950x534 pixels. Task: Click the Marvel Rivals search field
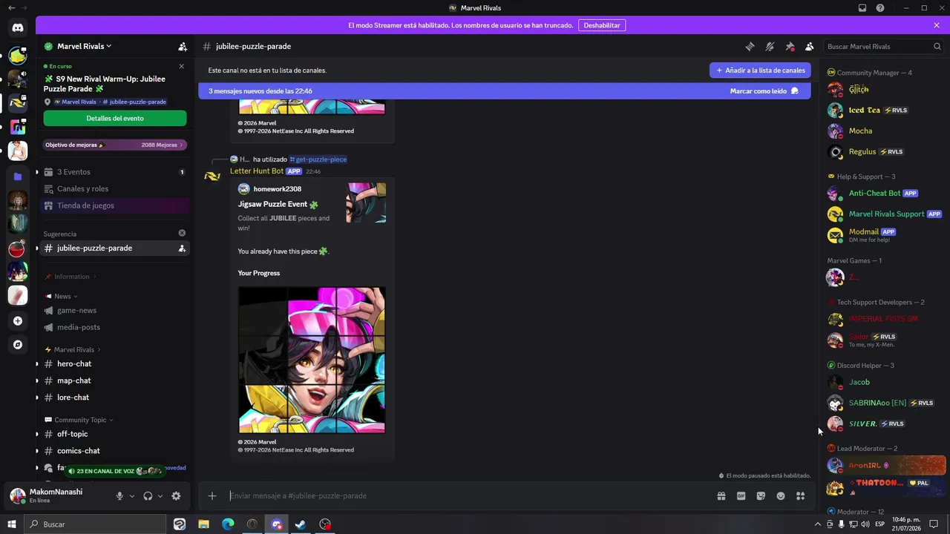click(884, 47)
